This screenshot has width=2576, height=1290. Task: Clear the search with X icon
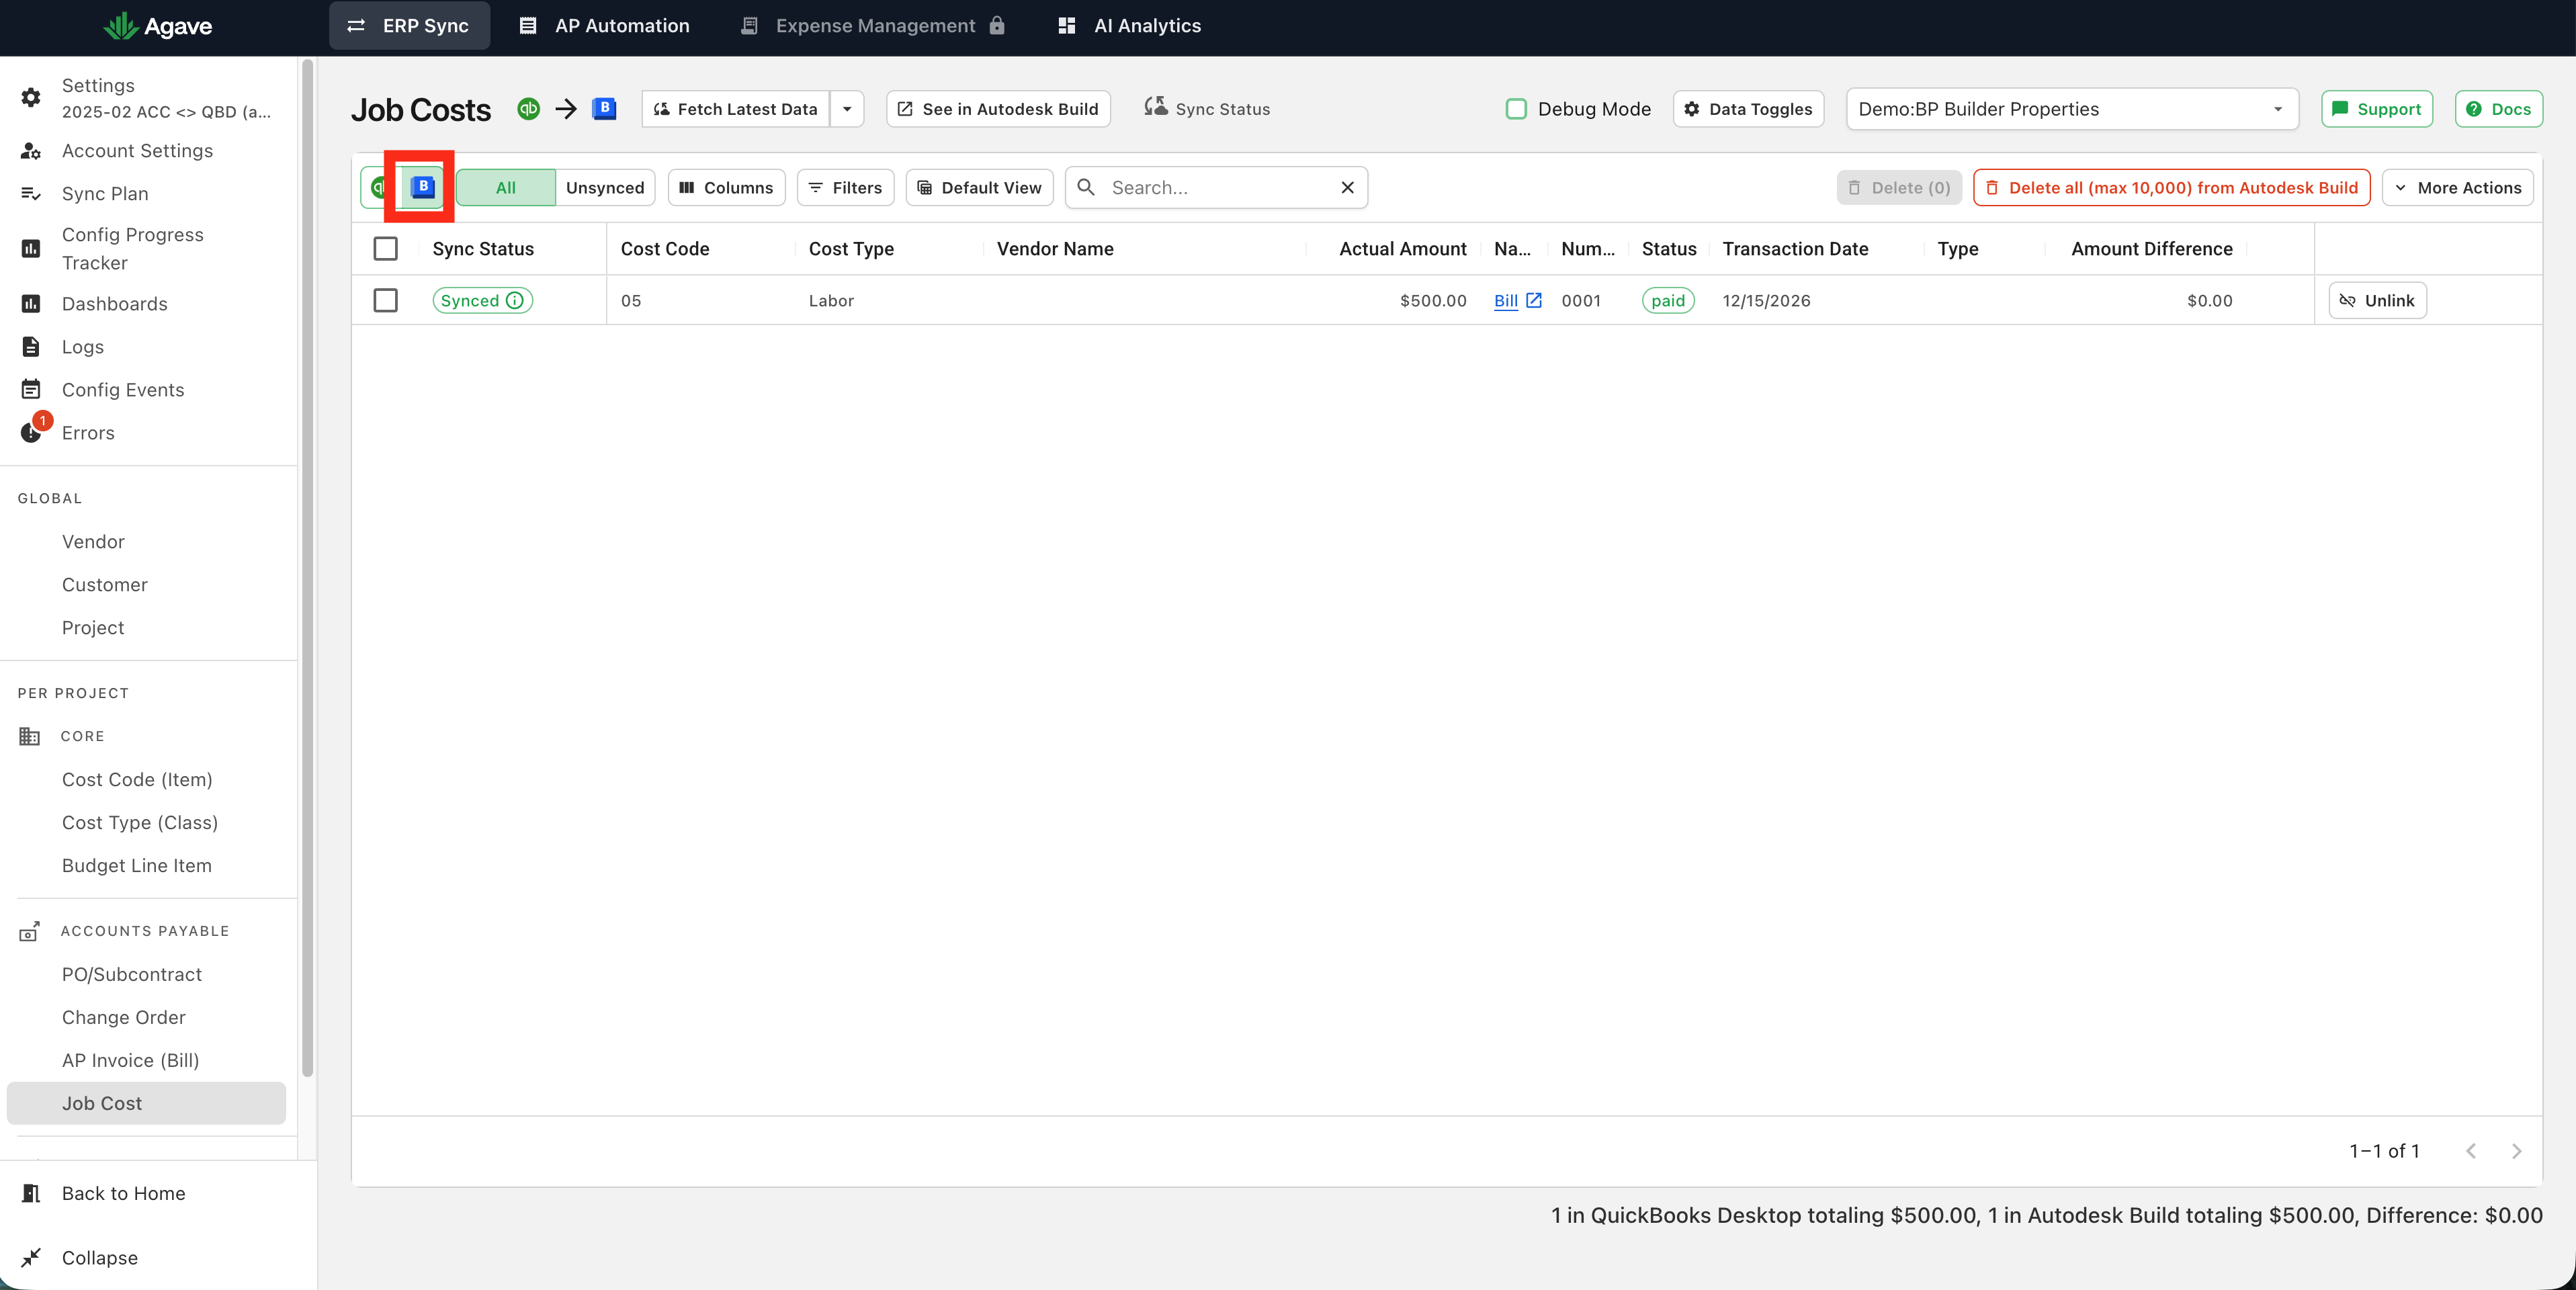[1347, 188]
